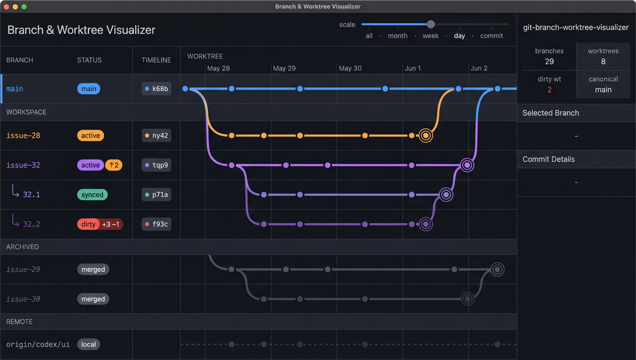Viewport: 636px width, 360px height.
Task: Select remote branch origin/codex/ui
Action: tap(38, 344)
